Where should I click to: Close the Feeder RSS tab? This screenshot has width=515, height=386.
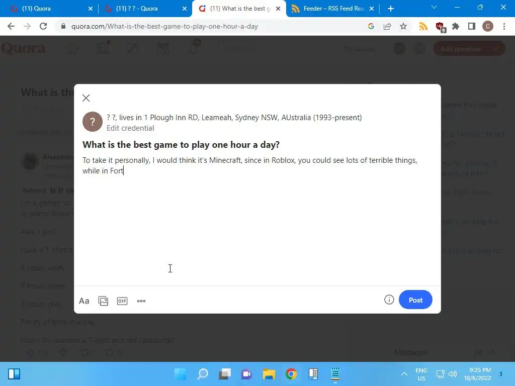(372, 9)
